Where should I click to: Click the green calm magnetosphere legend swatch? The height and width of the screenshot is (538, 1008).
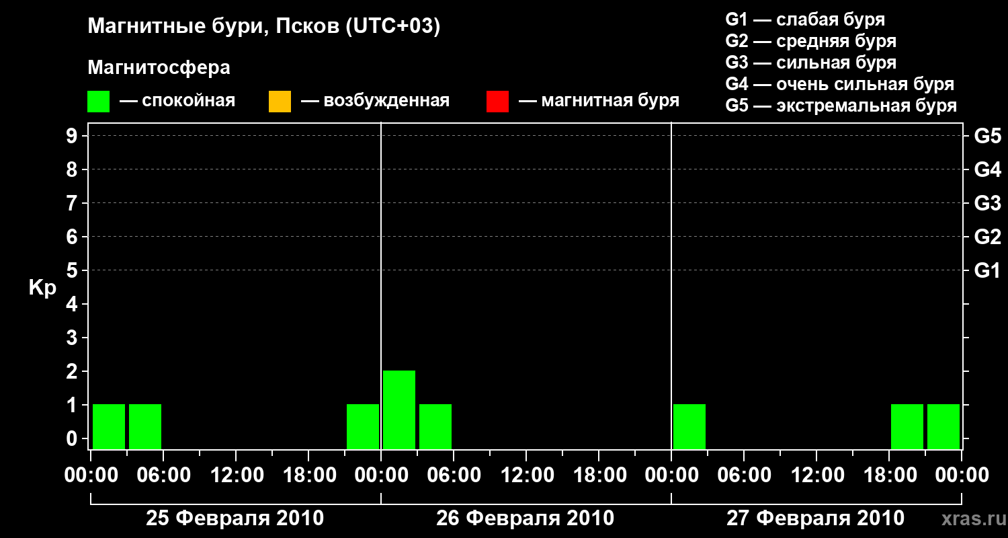(99, 102)
